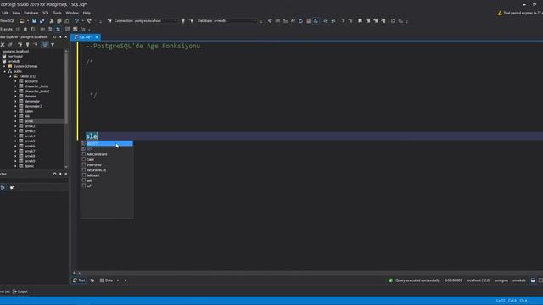
Task: Click the delete X icon in Database Explorer
Action: pyautogui.click(x=3, y=45)
